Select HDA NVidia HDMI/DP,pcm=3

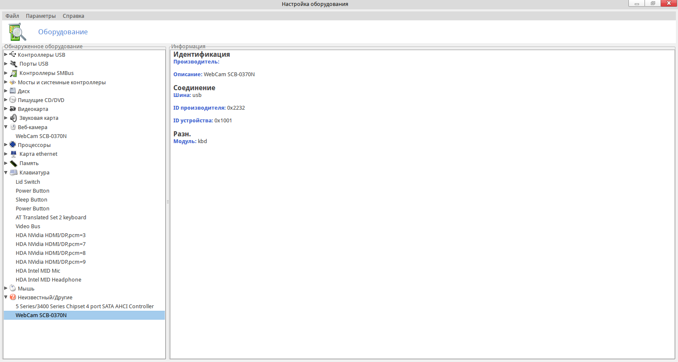tap(51, 235)
